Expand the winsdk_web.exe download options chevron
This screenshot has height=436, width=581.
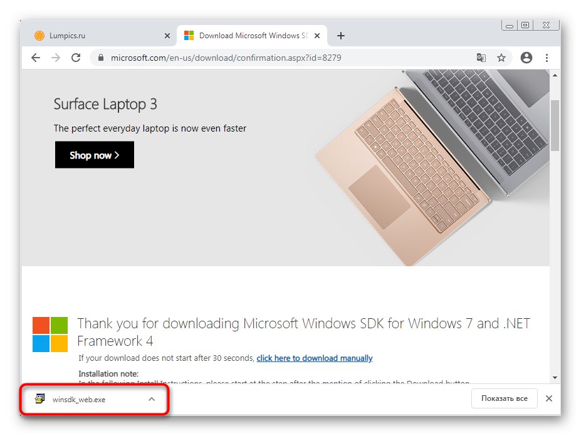point(152,399)
